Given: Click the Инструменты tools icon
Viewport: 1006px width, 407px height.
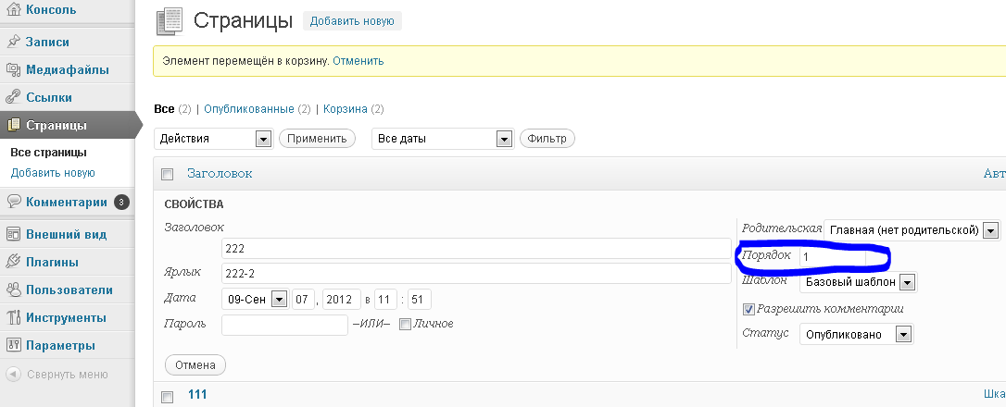Looking at the screenshot, I should (13, 317).
